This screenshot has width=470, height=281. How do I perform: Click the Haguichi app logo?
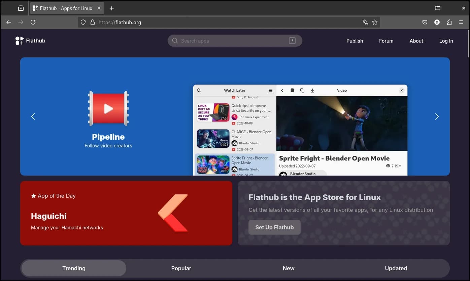pos(173,213)
